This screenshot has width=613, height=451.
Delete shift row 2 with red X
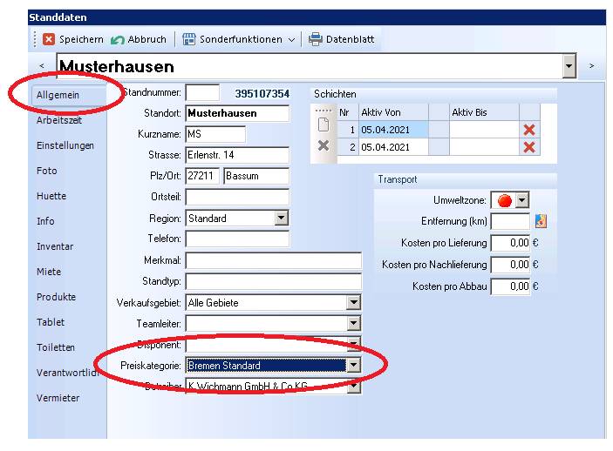coord(528,147)
